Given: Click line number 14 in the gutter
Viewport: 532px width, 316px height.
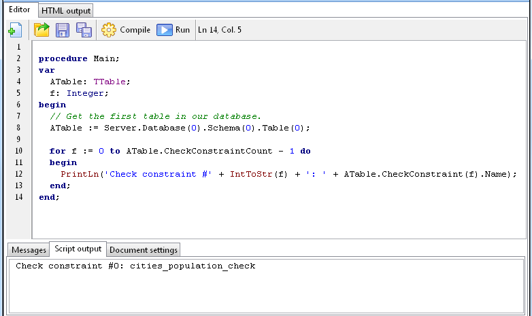Looking at the screenshot, I should pyautogui.click(x=18, y=197).
